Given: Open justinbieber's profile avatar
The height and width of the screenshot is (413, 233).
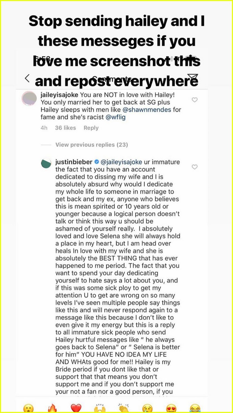Looking at the screenshot, I should (46, 163).
